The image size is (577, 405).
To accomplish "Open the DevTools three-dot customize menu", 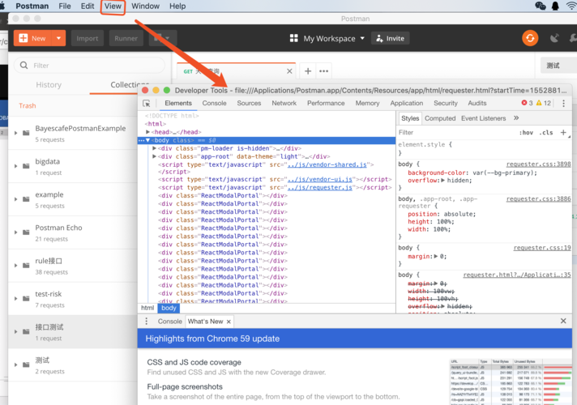I will (x=562, y=104).
